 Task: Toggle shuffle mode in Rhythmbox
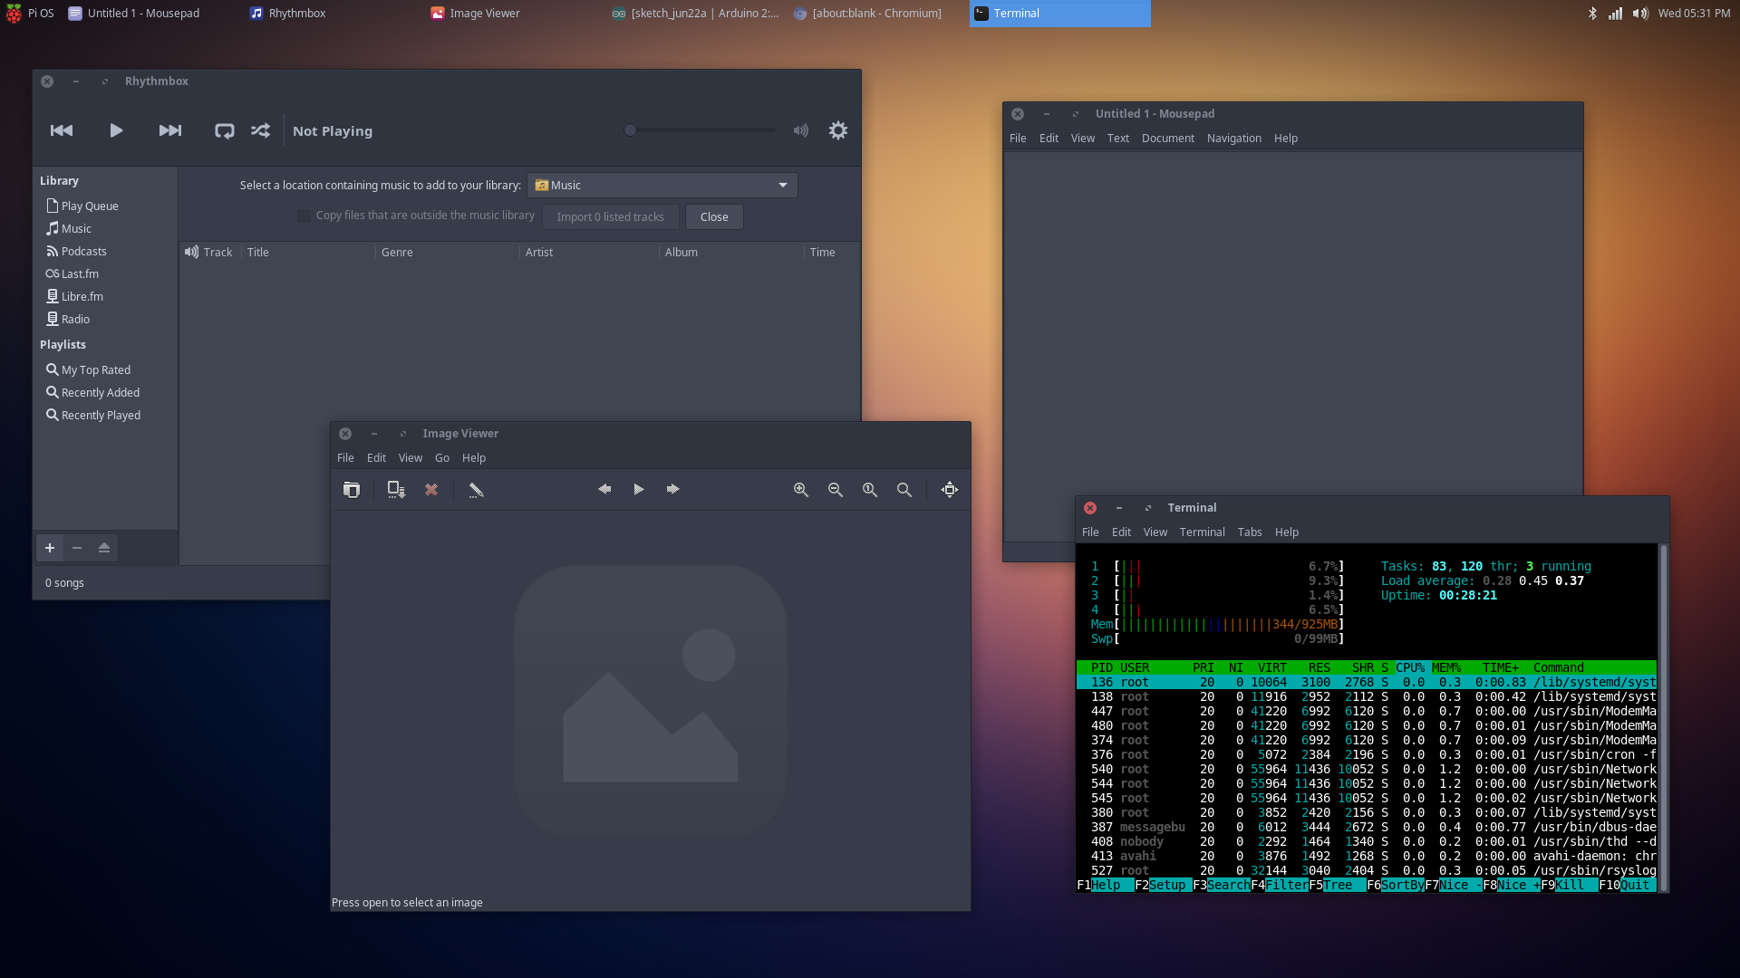261,130
